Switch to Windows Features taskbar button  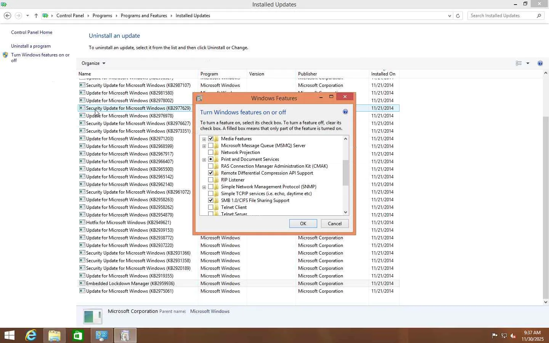pyautogui.click(x=125, y=335)
